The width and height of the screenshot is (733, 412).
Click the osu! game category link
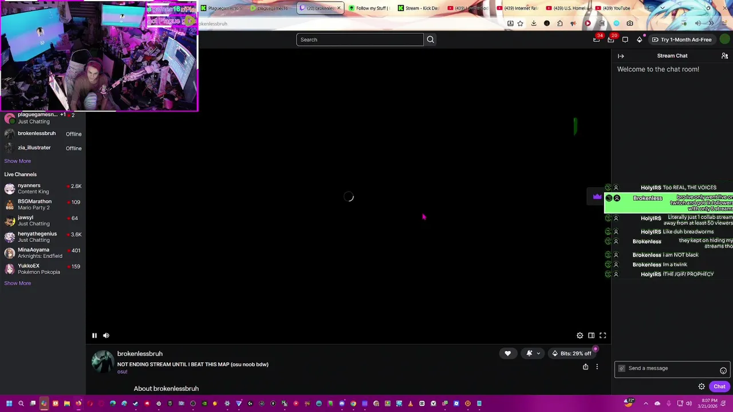[x=122, y=372]
